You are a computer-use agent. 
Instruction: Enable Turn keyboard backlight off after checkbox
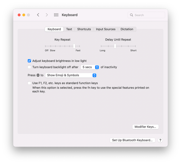click(x=29, y=67)
